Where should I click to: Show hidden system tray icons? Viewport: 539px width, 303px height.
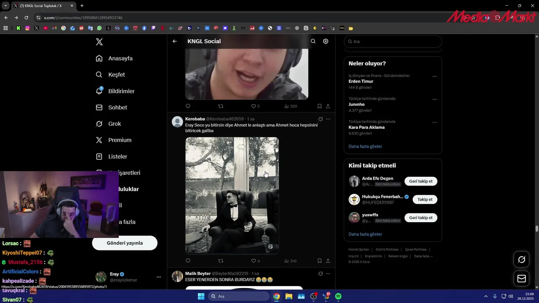[486, 296]
